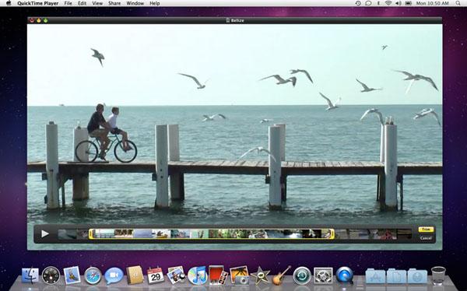The image size is (467, 291).
Task: Open Preview from the Dock
Action: click(177, 275)
